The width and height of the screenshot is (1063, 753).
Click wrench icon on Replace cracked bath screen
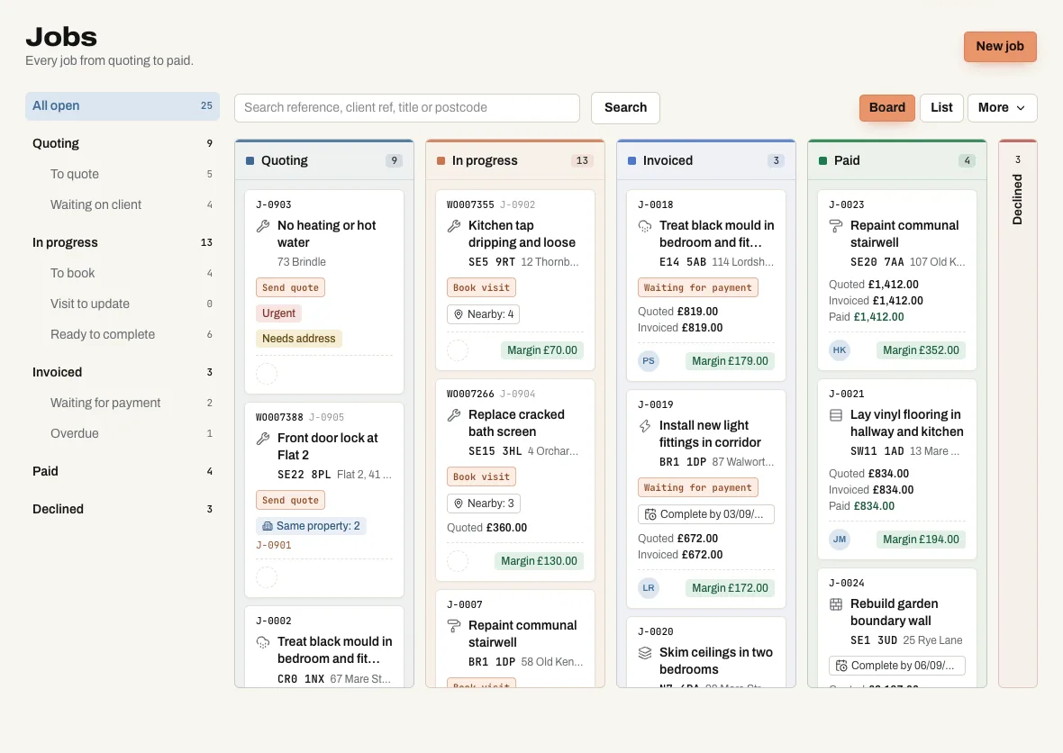(454, 415)
